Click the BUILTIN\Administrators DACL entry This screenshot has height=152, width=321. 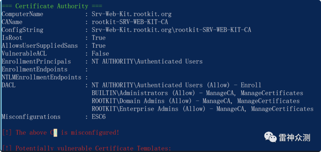(197, 93)
